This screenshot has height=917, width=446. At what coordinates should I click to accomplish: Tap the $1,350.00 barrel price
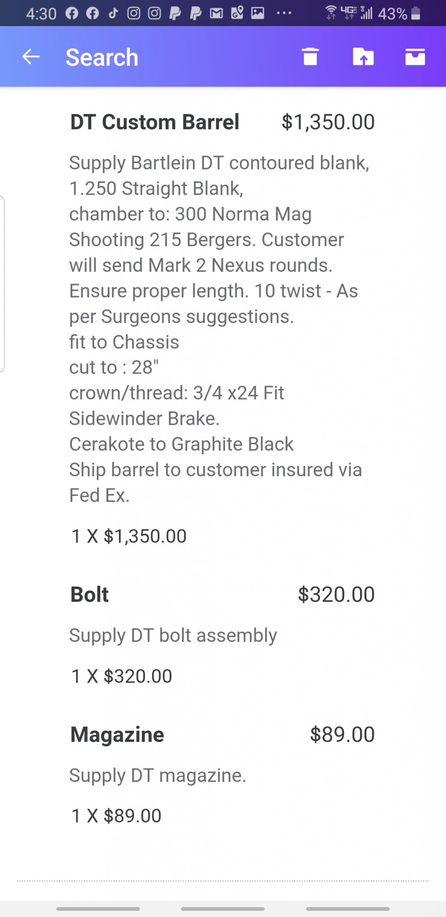click(328, 122)
